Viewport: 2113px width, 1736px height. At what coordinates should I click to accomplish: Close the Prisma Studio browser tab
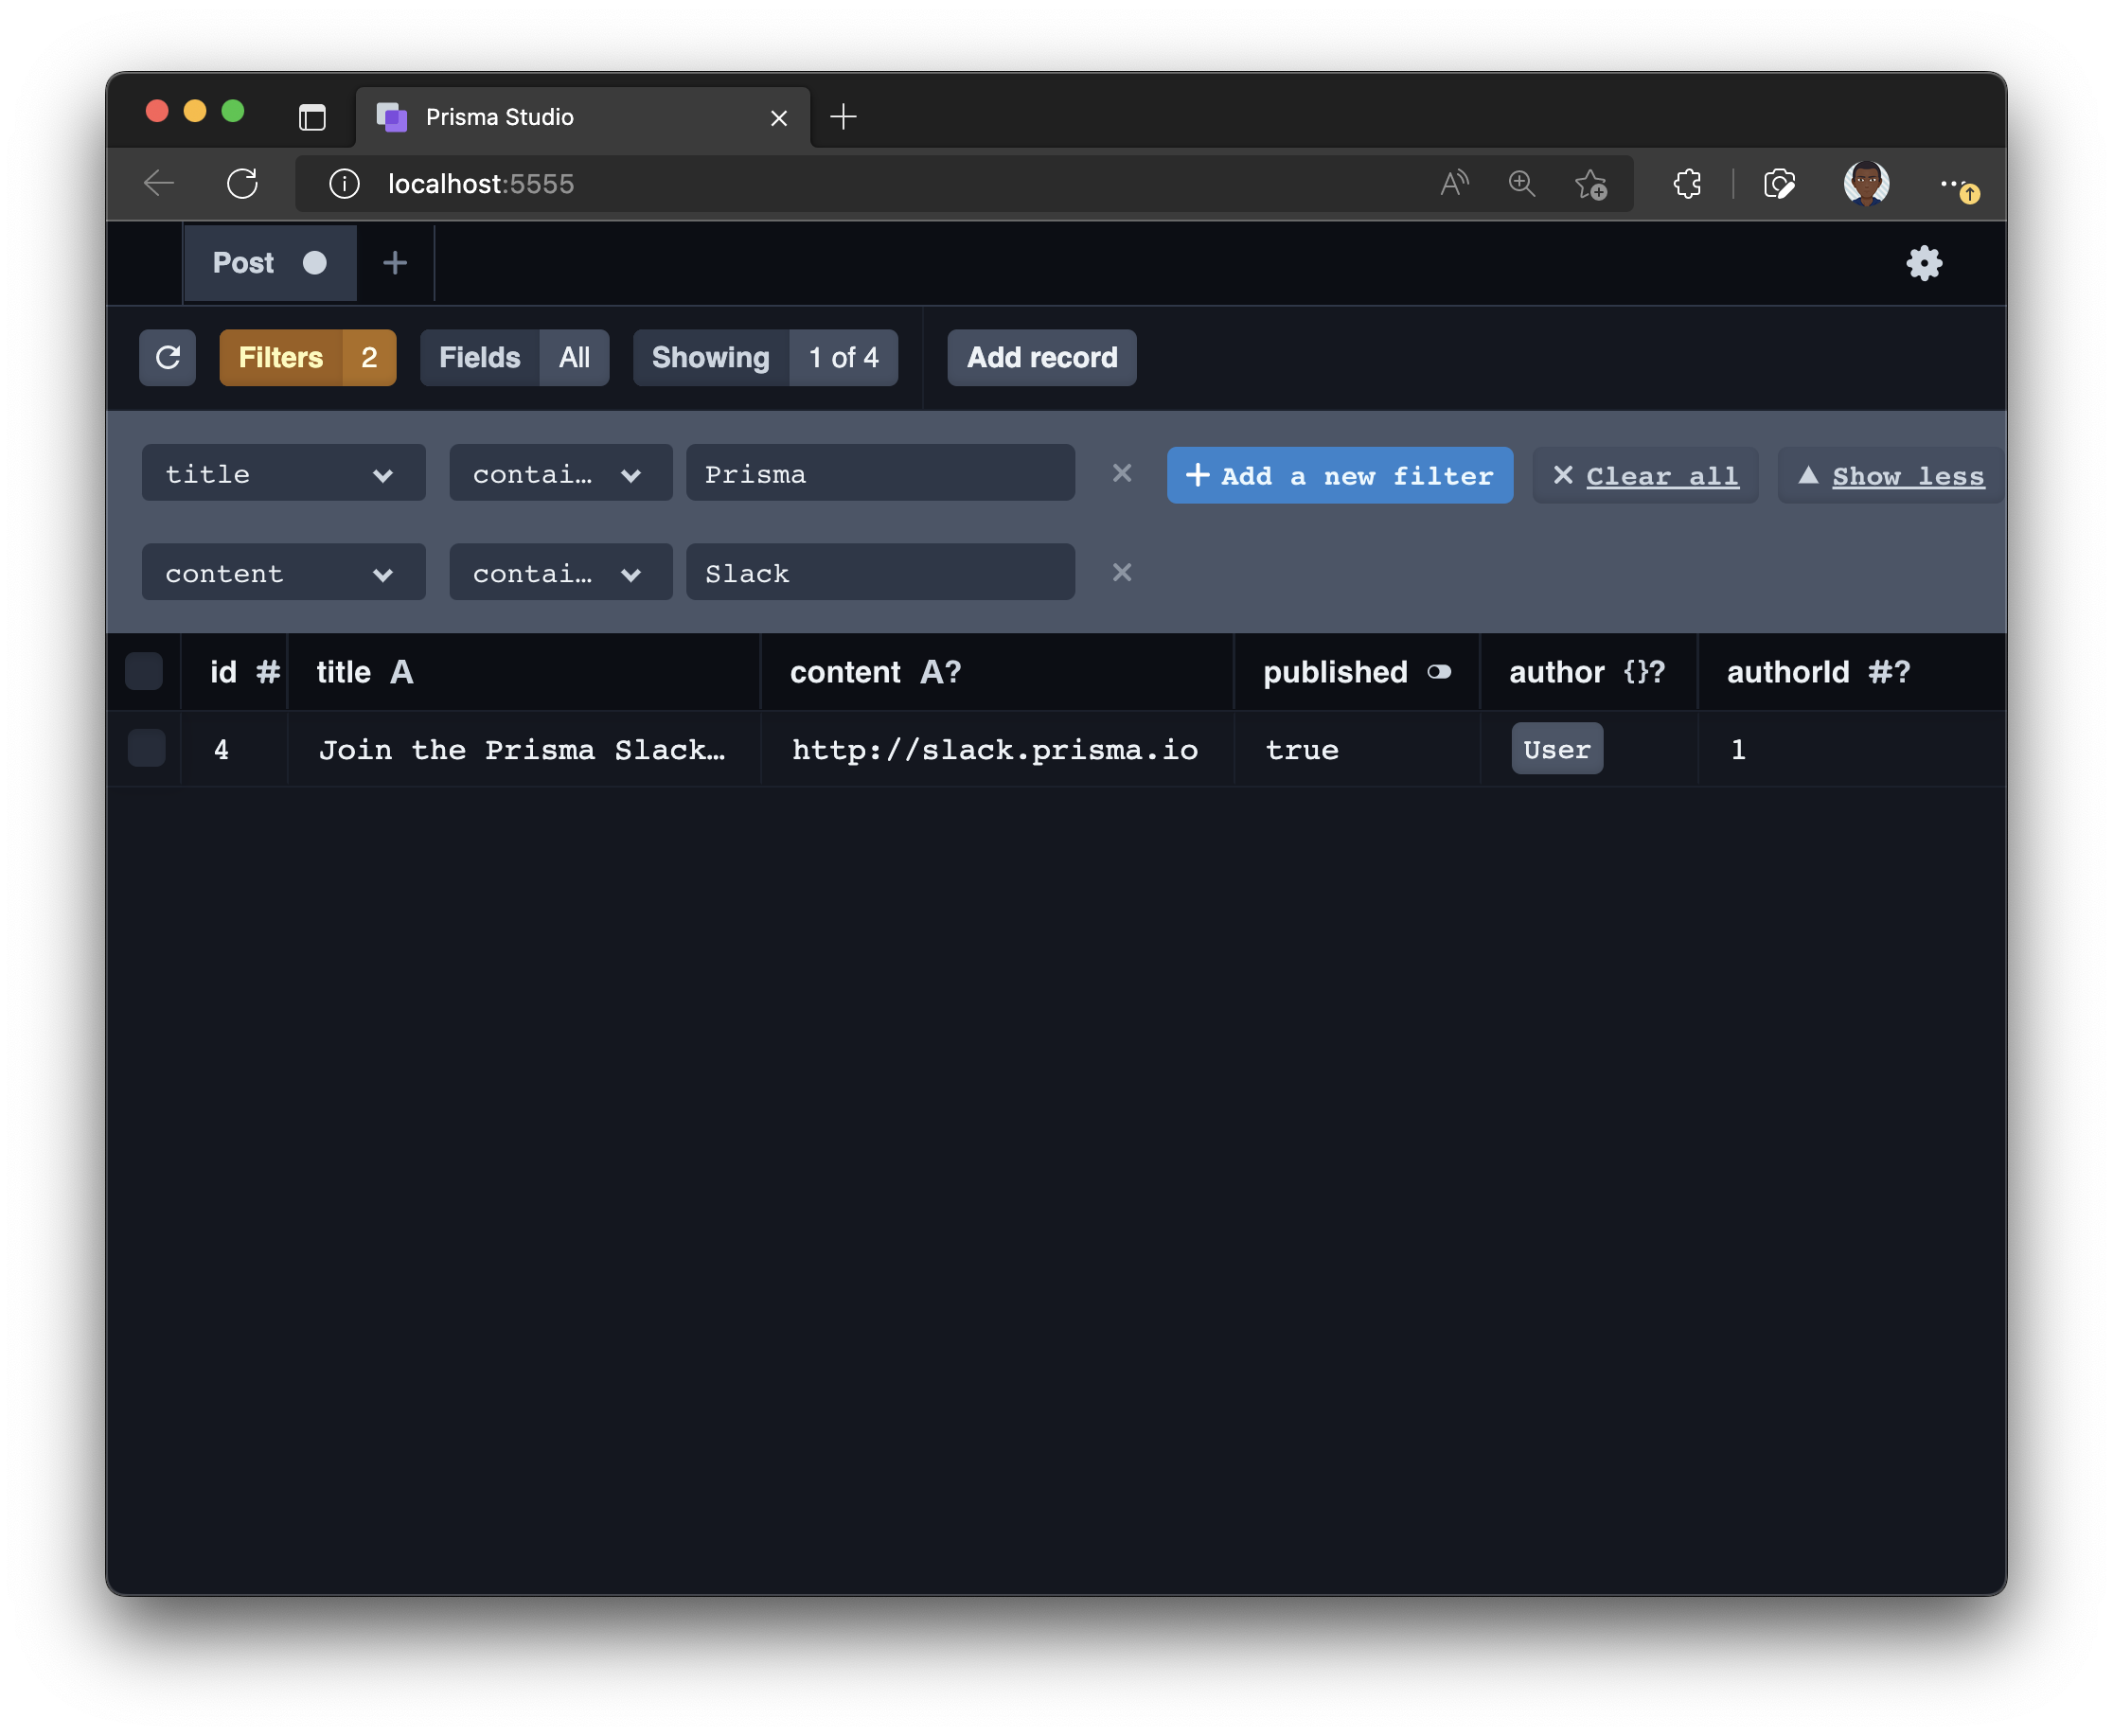click(x=779, y=118)
